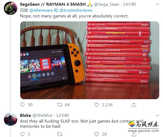Retweet SegaSean's tweet with the retweet icon

point(59,105)
